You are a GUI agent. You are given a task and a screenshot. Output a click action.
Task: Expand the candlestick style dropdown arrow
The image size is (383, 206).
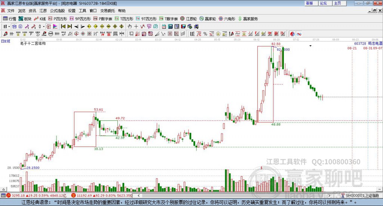point(44,27)
